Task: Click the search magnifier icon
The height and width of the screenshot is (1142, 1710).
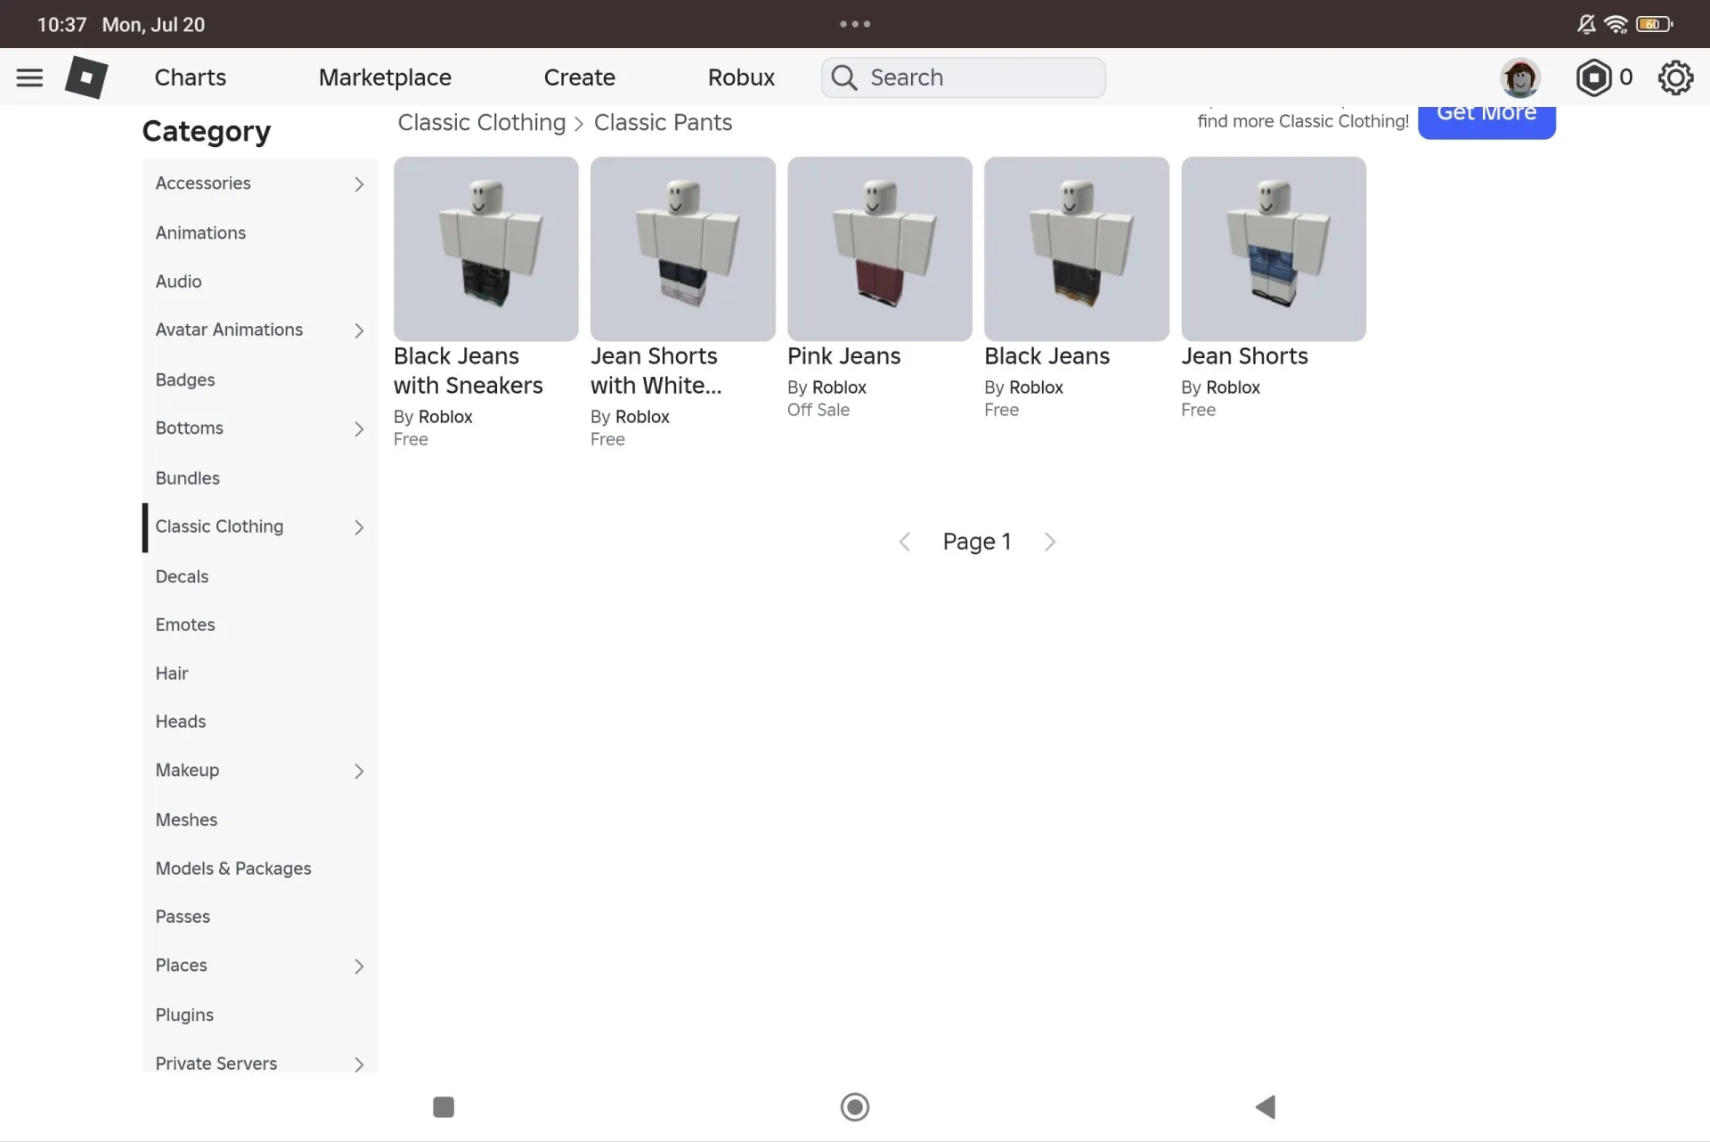Action: [844, 77]
